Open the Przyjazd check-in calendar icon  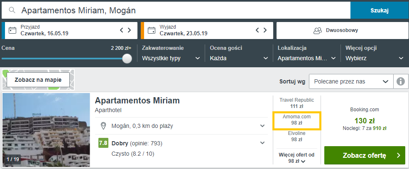(x=12, y=30)
